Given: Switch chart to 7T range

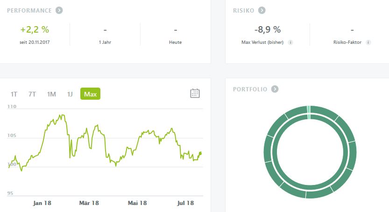Looking at the screenshot, I should [x=32, y=94].
